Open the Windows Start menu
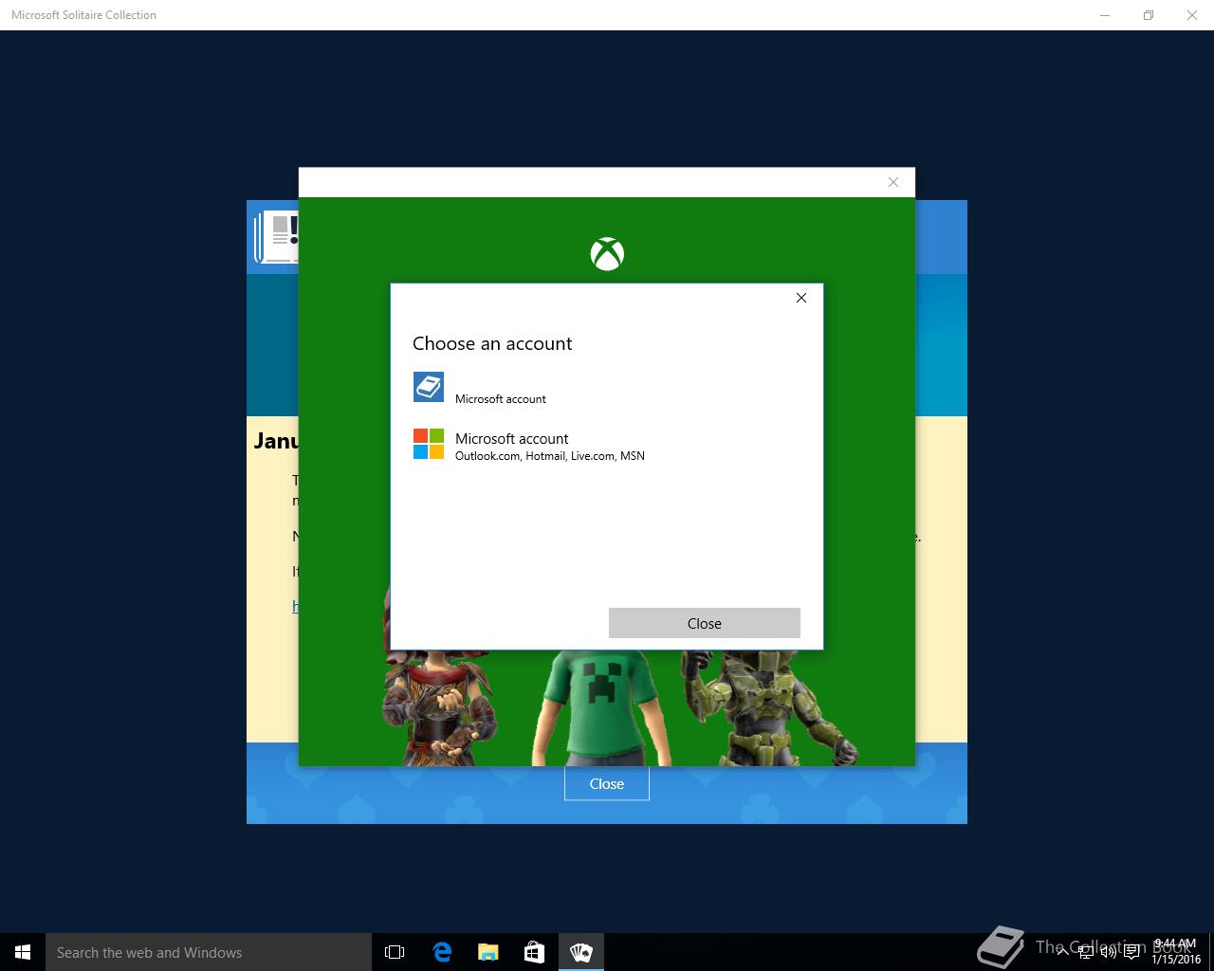Viewport: 1214px width, 971px height. (23, 952)
